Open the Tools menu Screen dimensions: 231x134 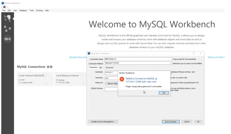32,11
